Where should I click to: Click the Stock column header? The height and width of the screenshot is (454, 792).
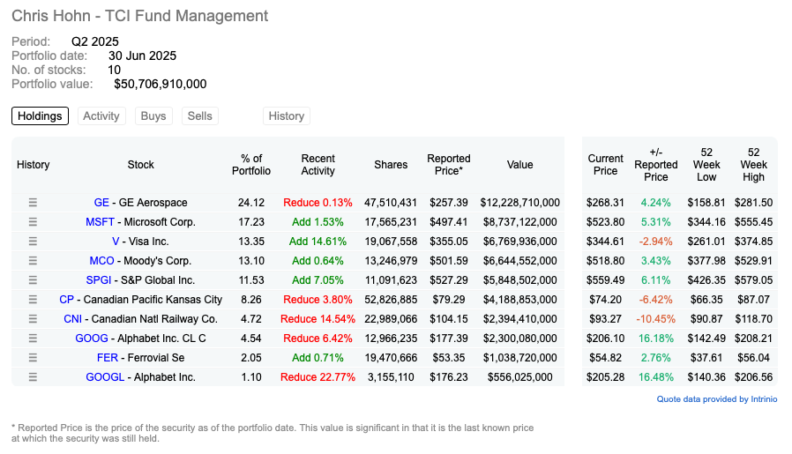[141, 165]
